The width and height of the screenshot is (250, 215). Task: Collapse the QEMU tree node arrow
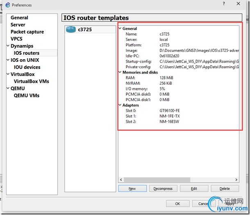pyautogui.click(x=8, y=88)
